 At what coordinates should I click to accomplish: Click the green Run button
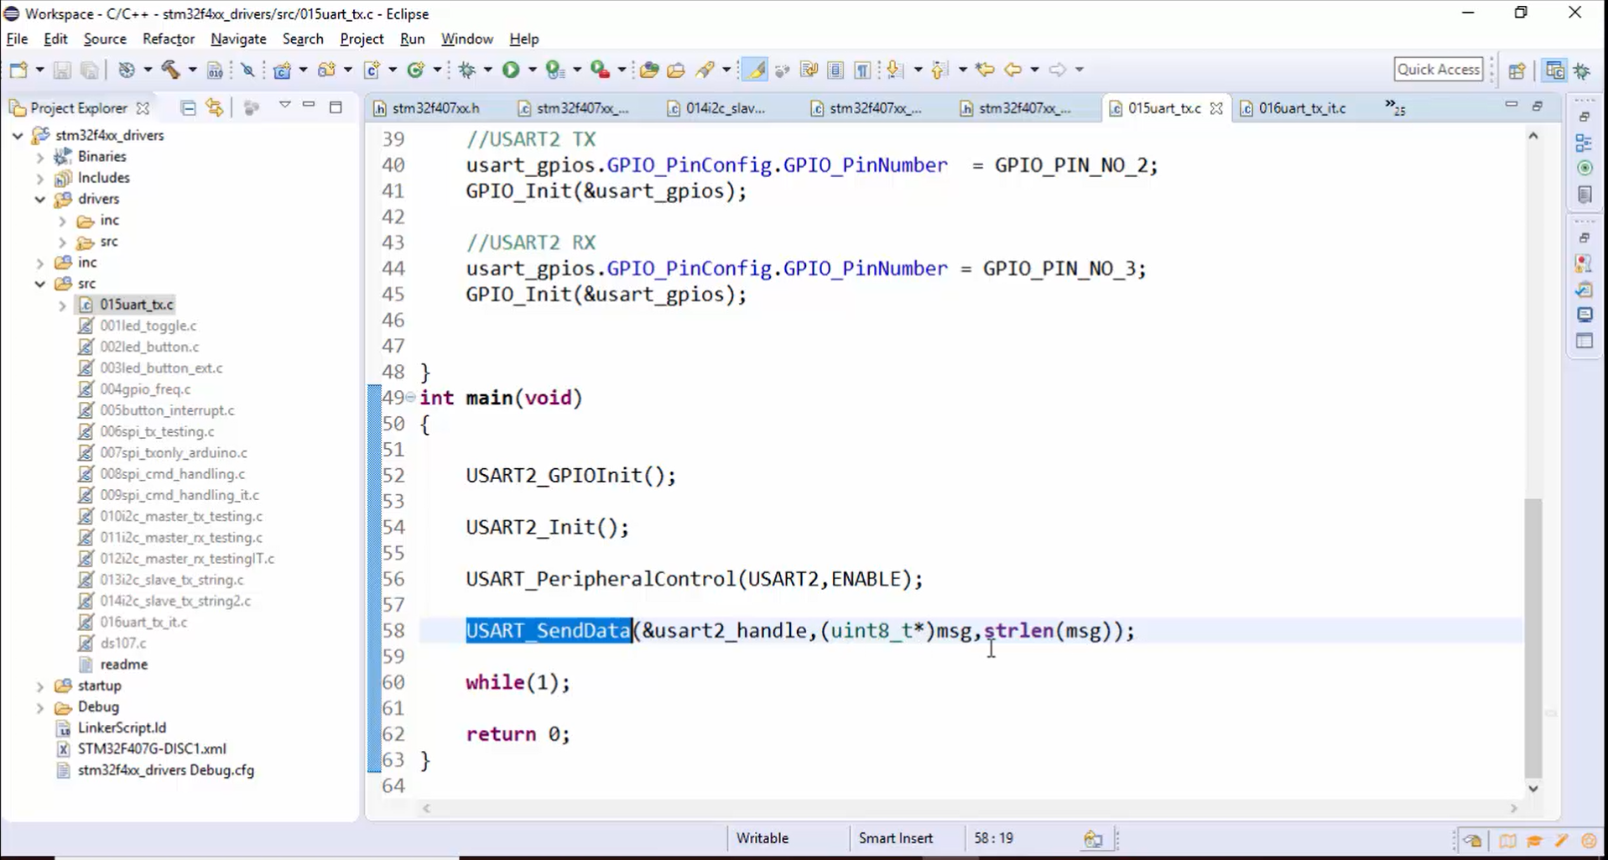(x=511, y=70)
